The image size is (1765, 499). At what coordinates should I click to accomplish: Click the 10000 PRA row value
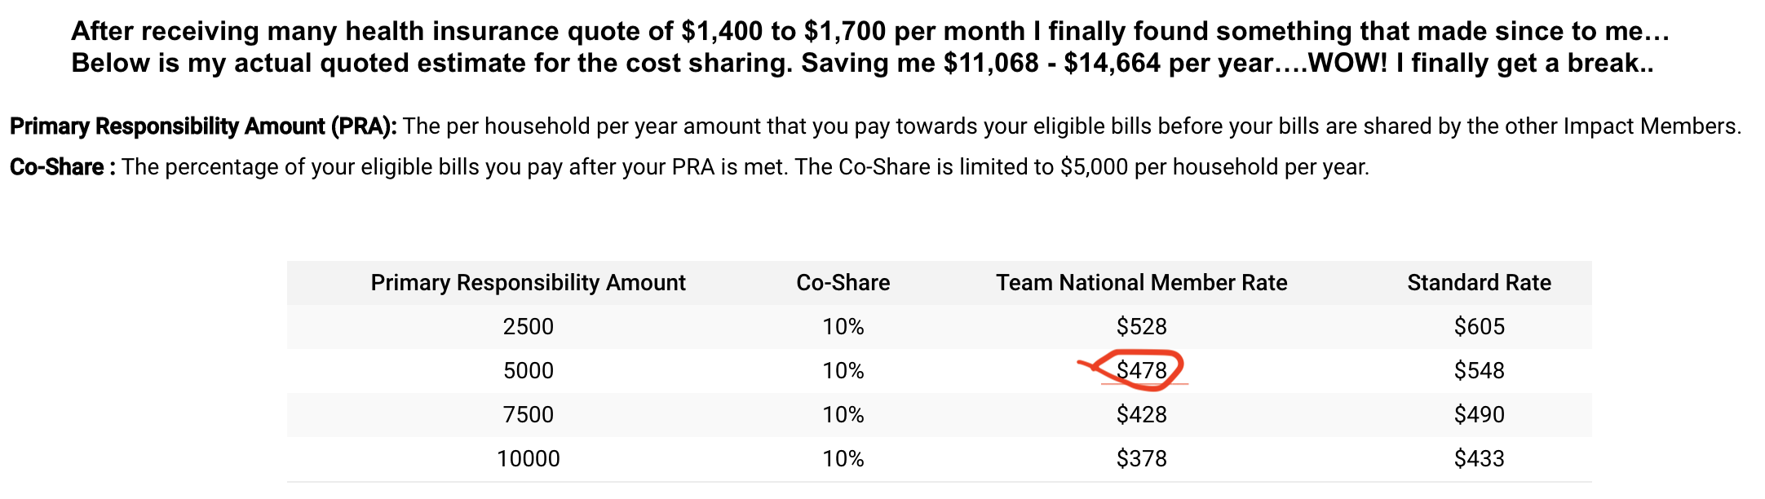pos(528,459)
